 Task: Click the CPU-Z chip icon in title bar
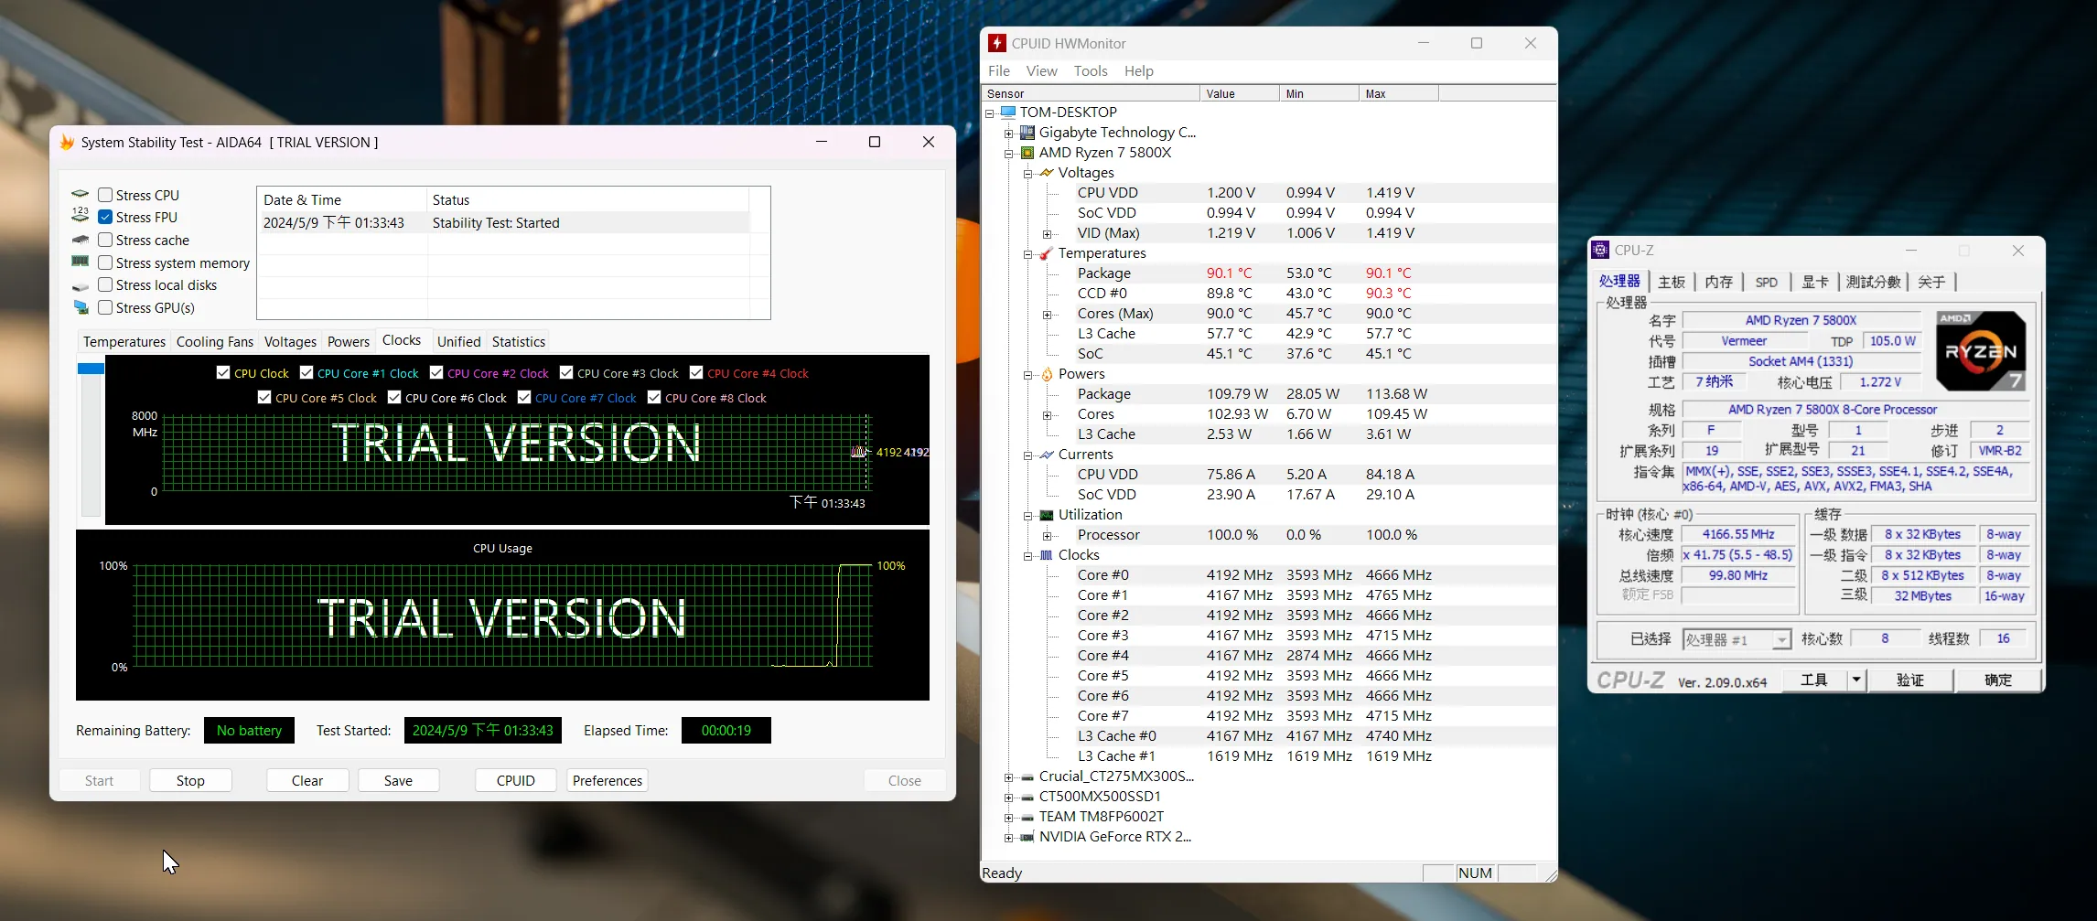click(1600, 250)
